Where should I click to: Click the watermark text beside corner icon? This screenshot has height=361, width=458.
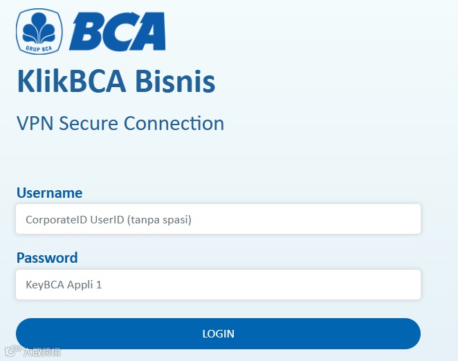(x=41, y=352)
